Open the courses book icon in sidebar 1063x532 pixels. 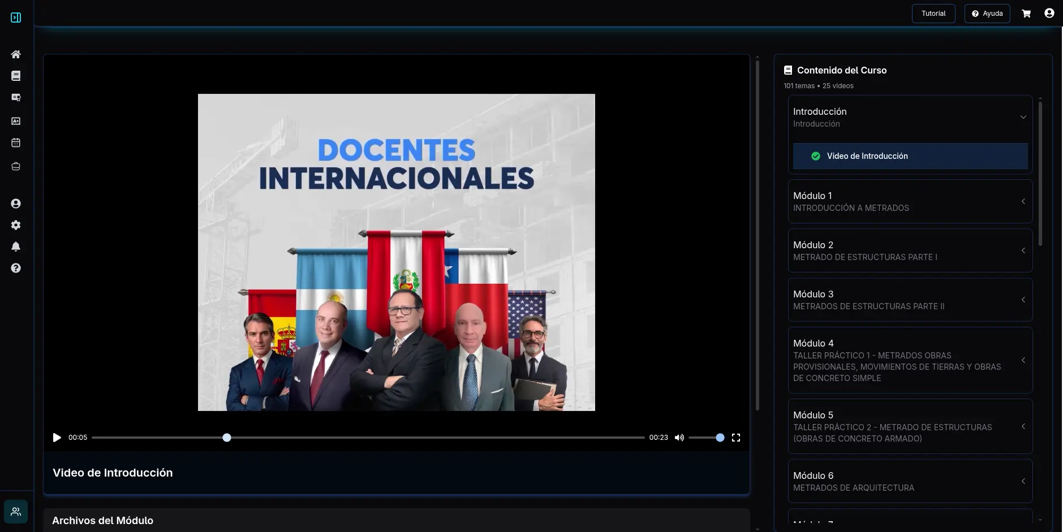point(16,76)
